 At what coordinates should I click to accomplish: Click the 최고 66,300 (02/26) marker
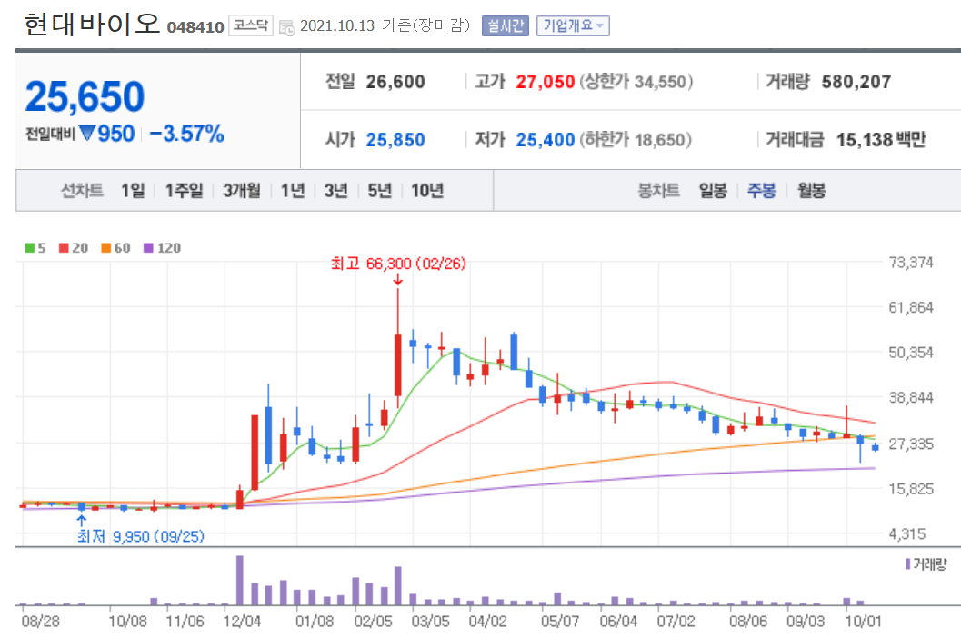click(x=398, y=264)
